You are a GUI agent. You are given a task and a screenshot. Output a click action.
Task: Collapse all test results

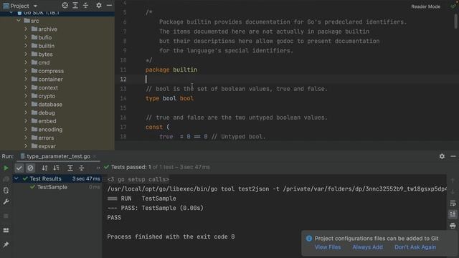click(81, 168)
